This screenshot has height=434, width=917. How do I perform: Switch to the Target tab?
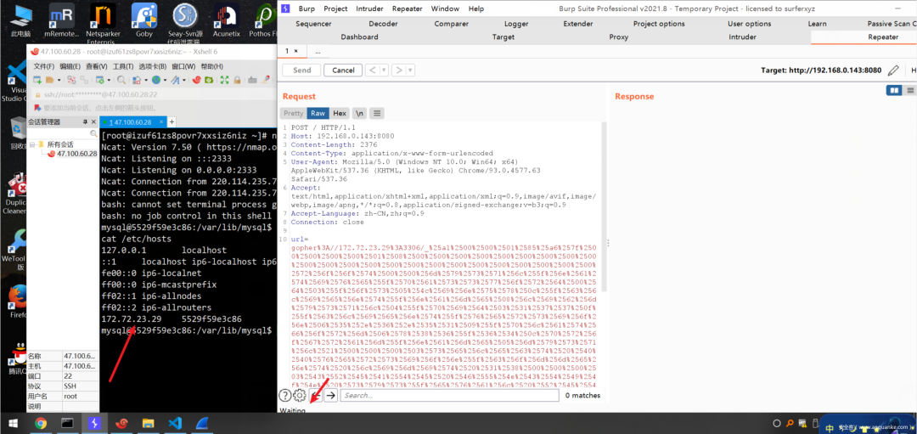click(504, 37)
